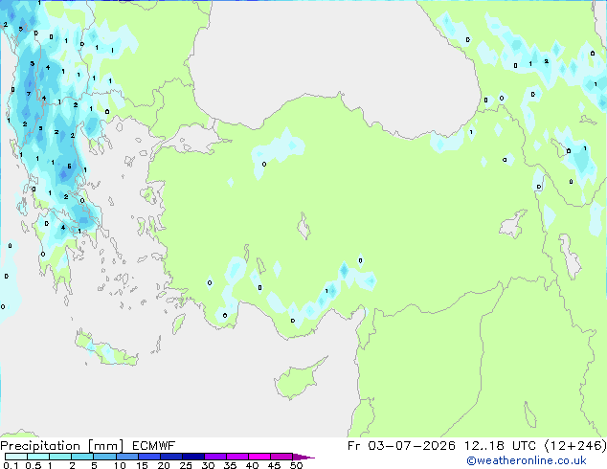Image resolution: width=607 pixels, height=469 pixels.
Task: Click the 30–35 mm purple legend box
Action: [214, 457]
